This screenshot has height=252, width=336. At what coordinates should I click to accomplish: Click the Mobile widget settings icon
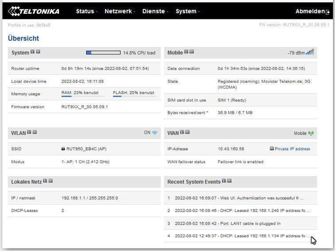(x=191, y=52)
